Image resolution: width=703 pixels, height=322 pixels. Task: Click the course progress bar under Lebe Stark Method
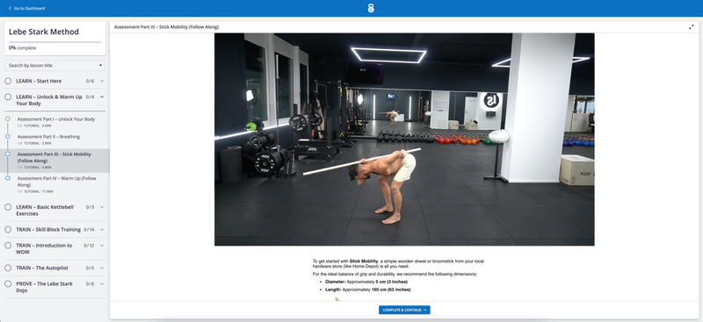coord(54,42)
